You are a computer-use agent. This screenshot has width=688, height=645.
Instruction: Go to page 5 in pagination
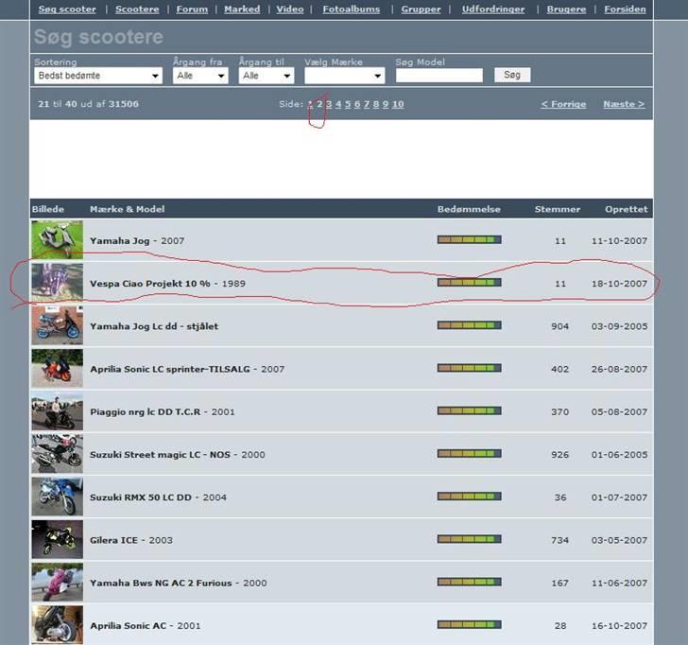coord(348,104)
